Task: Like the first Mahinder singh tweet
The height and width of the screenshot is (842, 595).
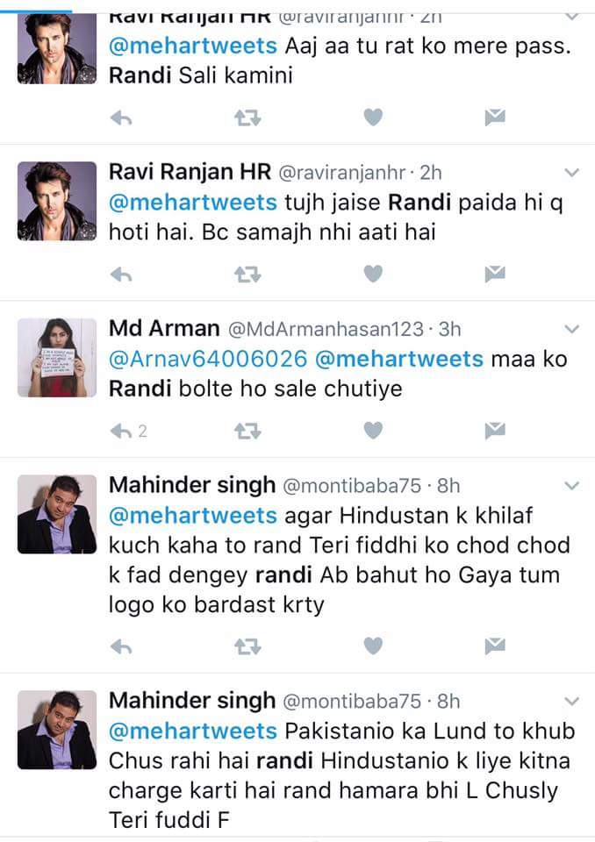Action: [373, 646]
